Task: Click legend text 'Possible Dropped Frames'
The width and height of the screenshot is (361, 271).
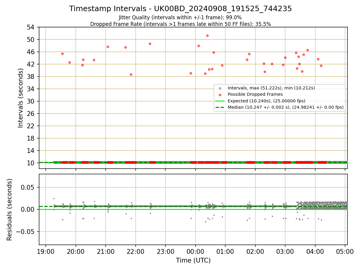Action: [255, 94]
